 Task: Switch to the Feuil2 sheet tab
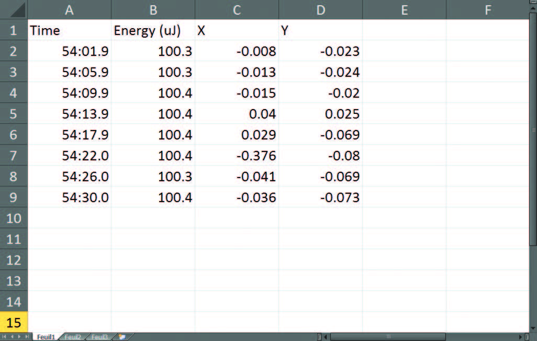[72, 337]
